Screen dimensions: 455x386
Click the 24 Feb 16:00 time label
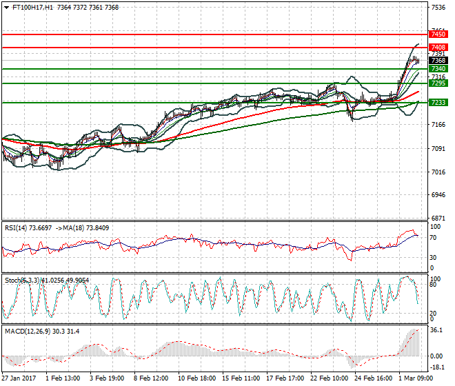click(374, 378)
